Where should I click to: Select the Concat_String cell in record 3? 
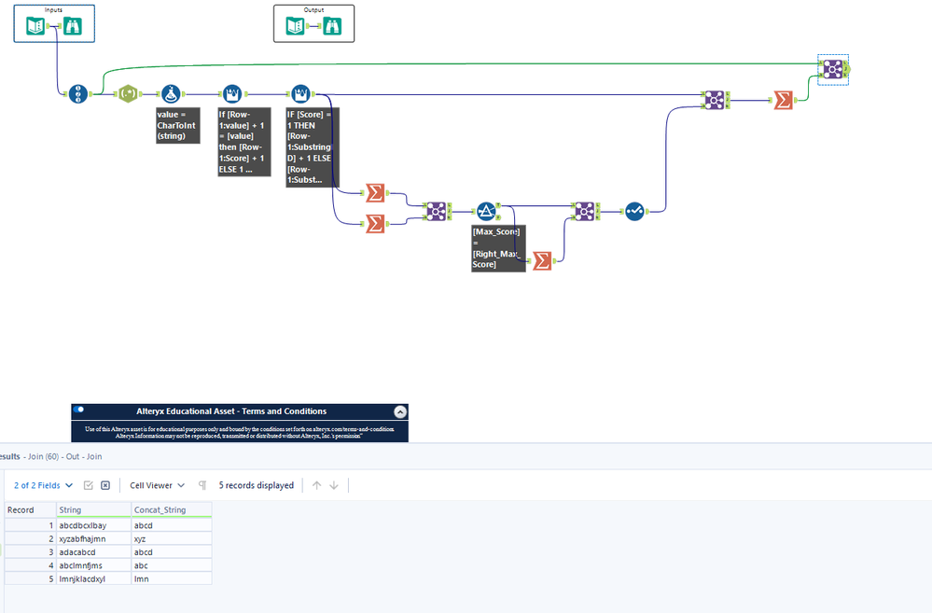pos(172,552)
